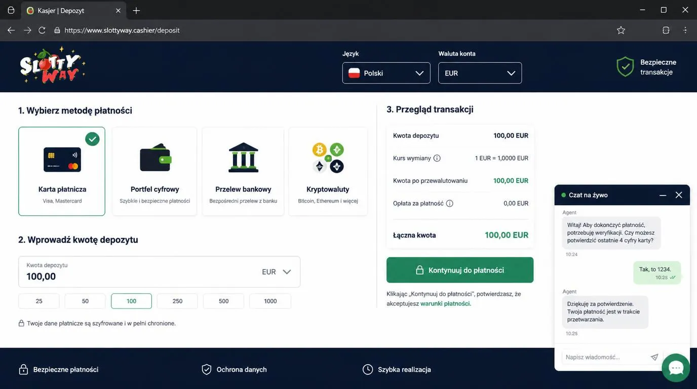Click the Kasjer | Depozyt browser tab
The height and width of the screenshot is (389, 697).
click(73, 11)
